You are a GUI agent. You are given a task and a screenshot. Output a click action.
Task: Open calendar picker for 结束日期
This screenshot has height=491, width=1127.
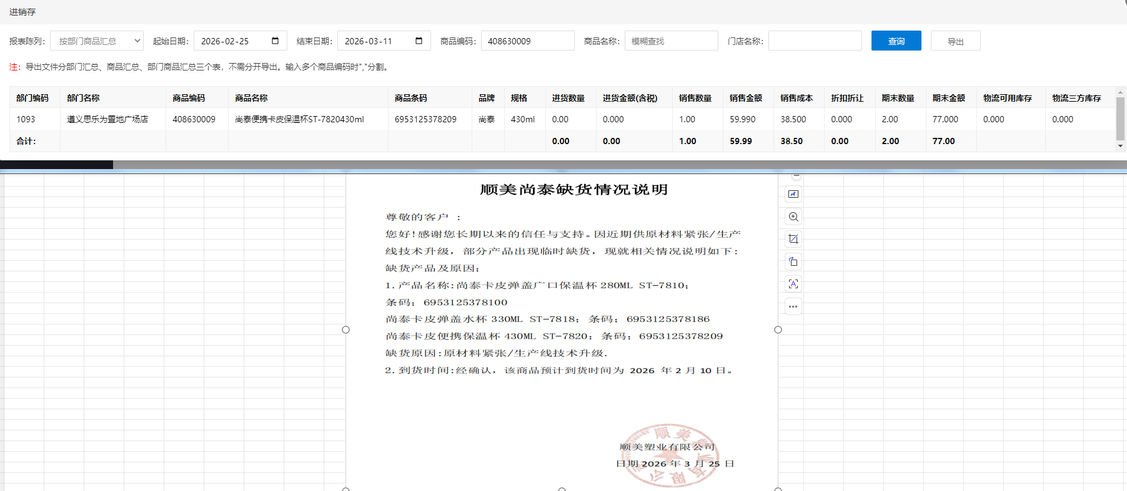coord(419,41)
